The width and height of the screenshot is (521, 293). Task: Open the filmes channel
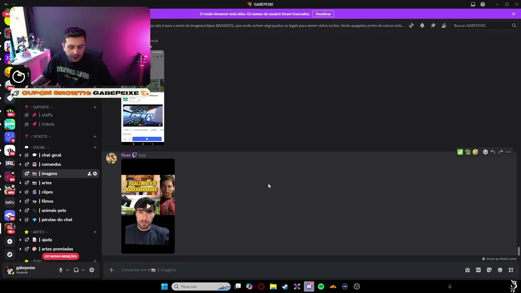click(61, 201)
